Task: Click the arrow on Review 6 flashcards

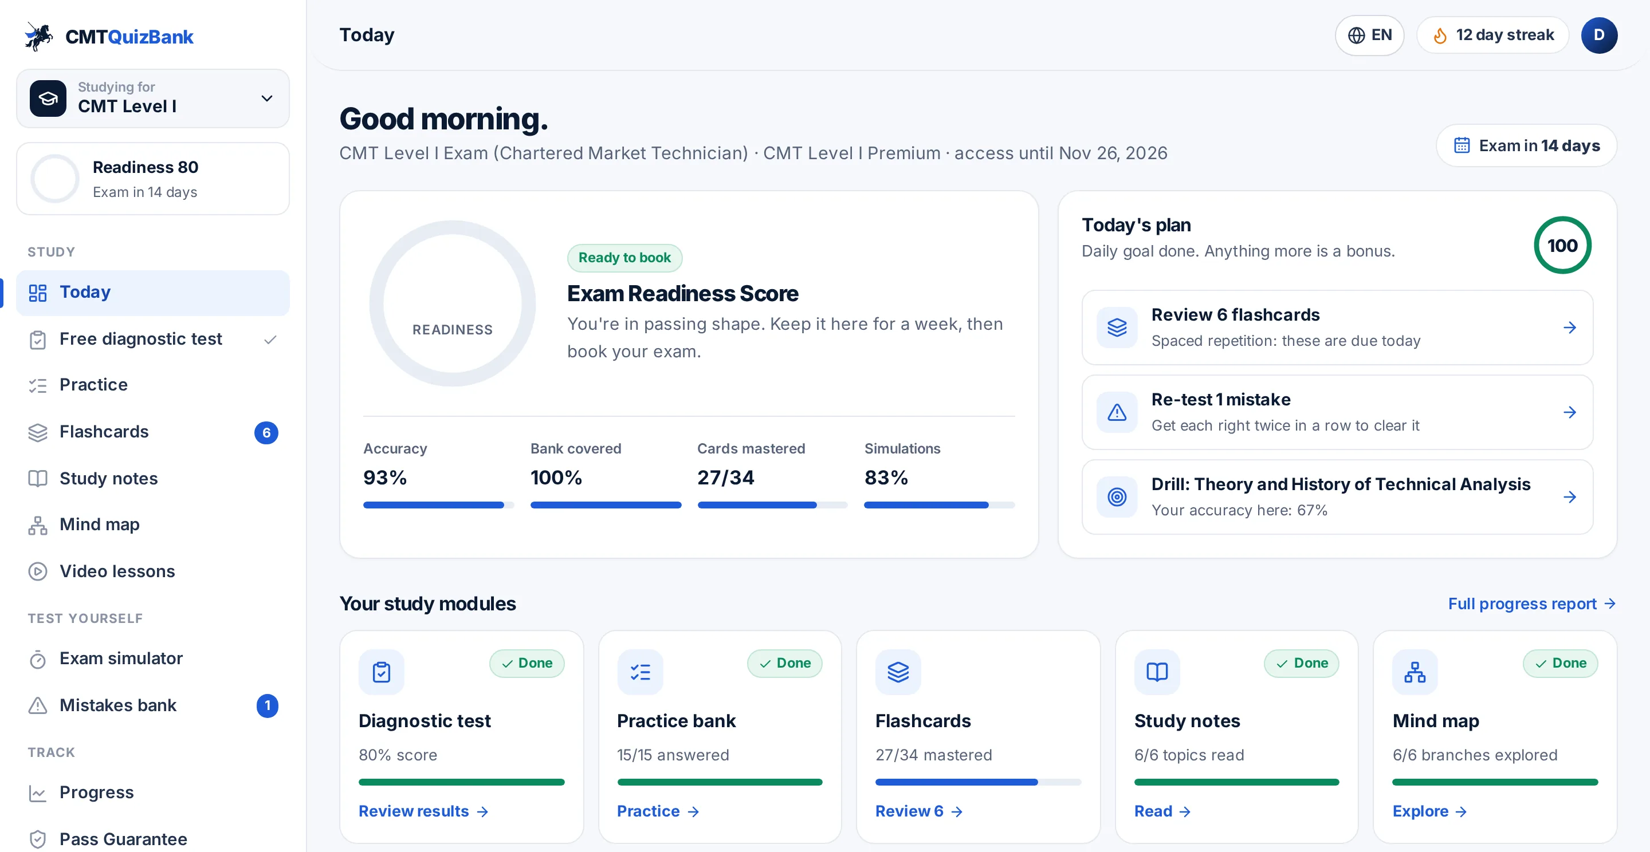Action: coord(1569,328)
